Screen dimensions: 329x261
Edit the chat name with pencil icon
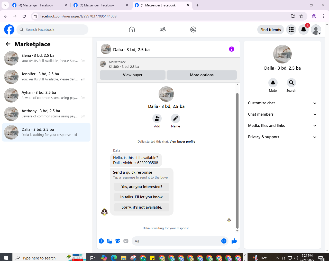[176, 118]
